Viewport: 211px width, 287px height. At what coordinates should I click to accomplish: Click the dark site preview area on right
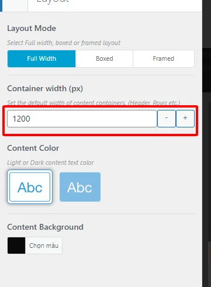pyautogui.click(x=207, y=143)
